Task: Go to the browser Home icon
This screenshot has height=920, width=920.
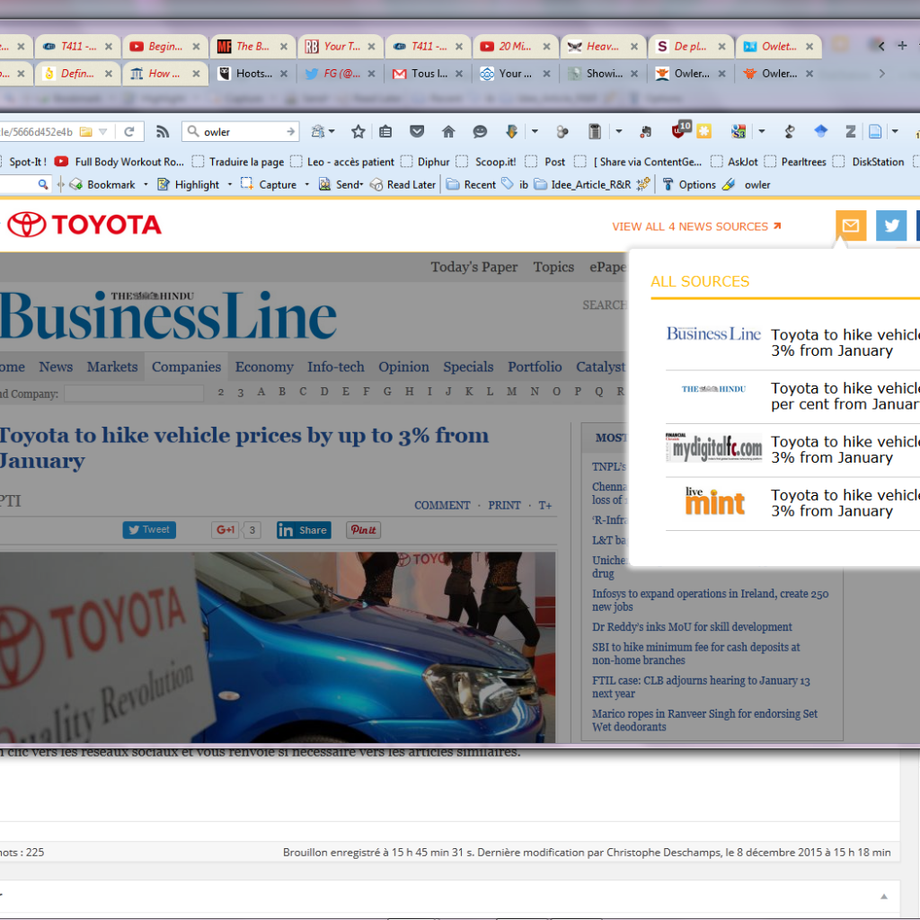Action: 448,132
